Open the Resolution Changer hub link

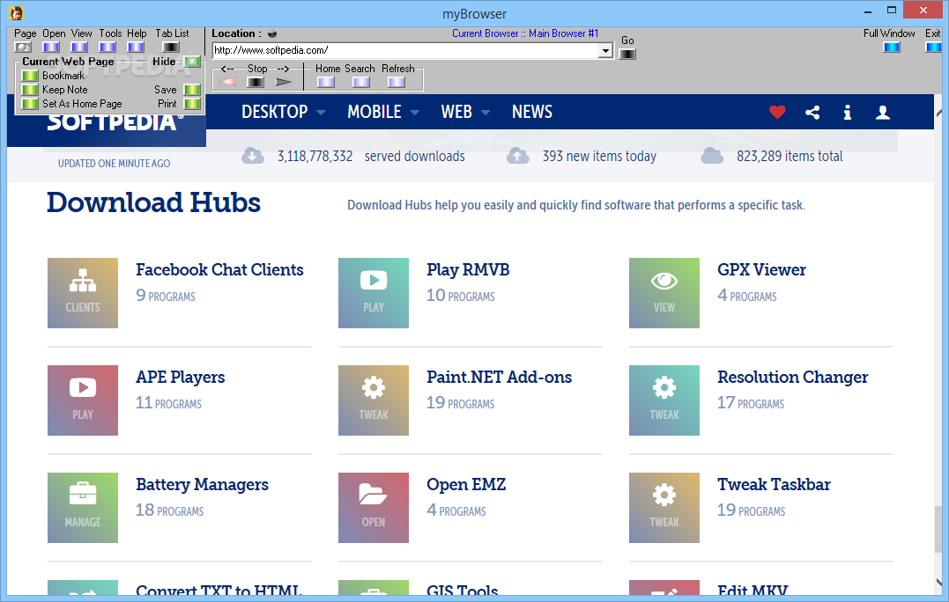793,378
